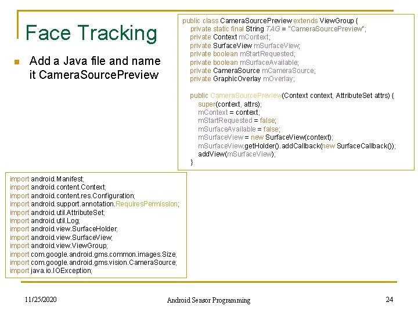Select 'import java.io.IOException;' line
The image size is (418, 313).
point(51,271)
